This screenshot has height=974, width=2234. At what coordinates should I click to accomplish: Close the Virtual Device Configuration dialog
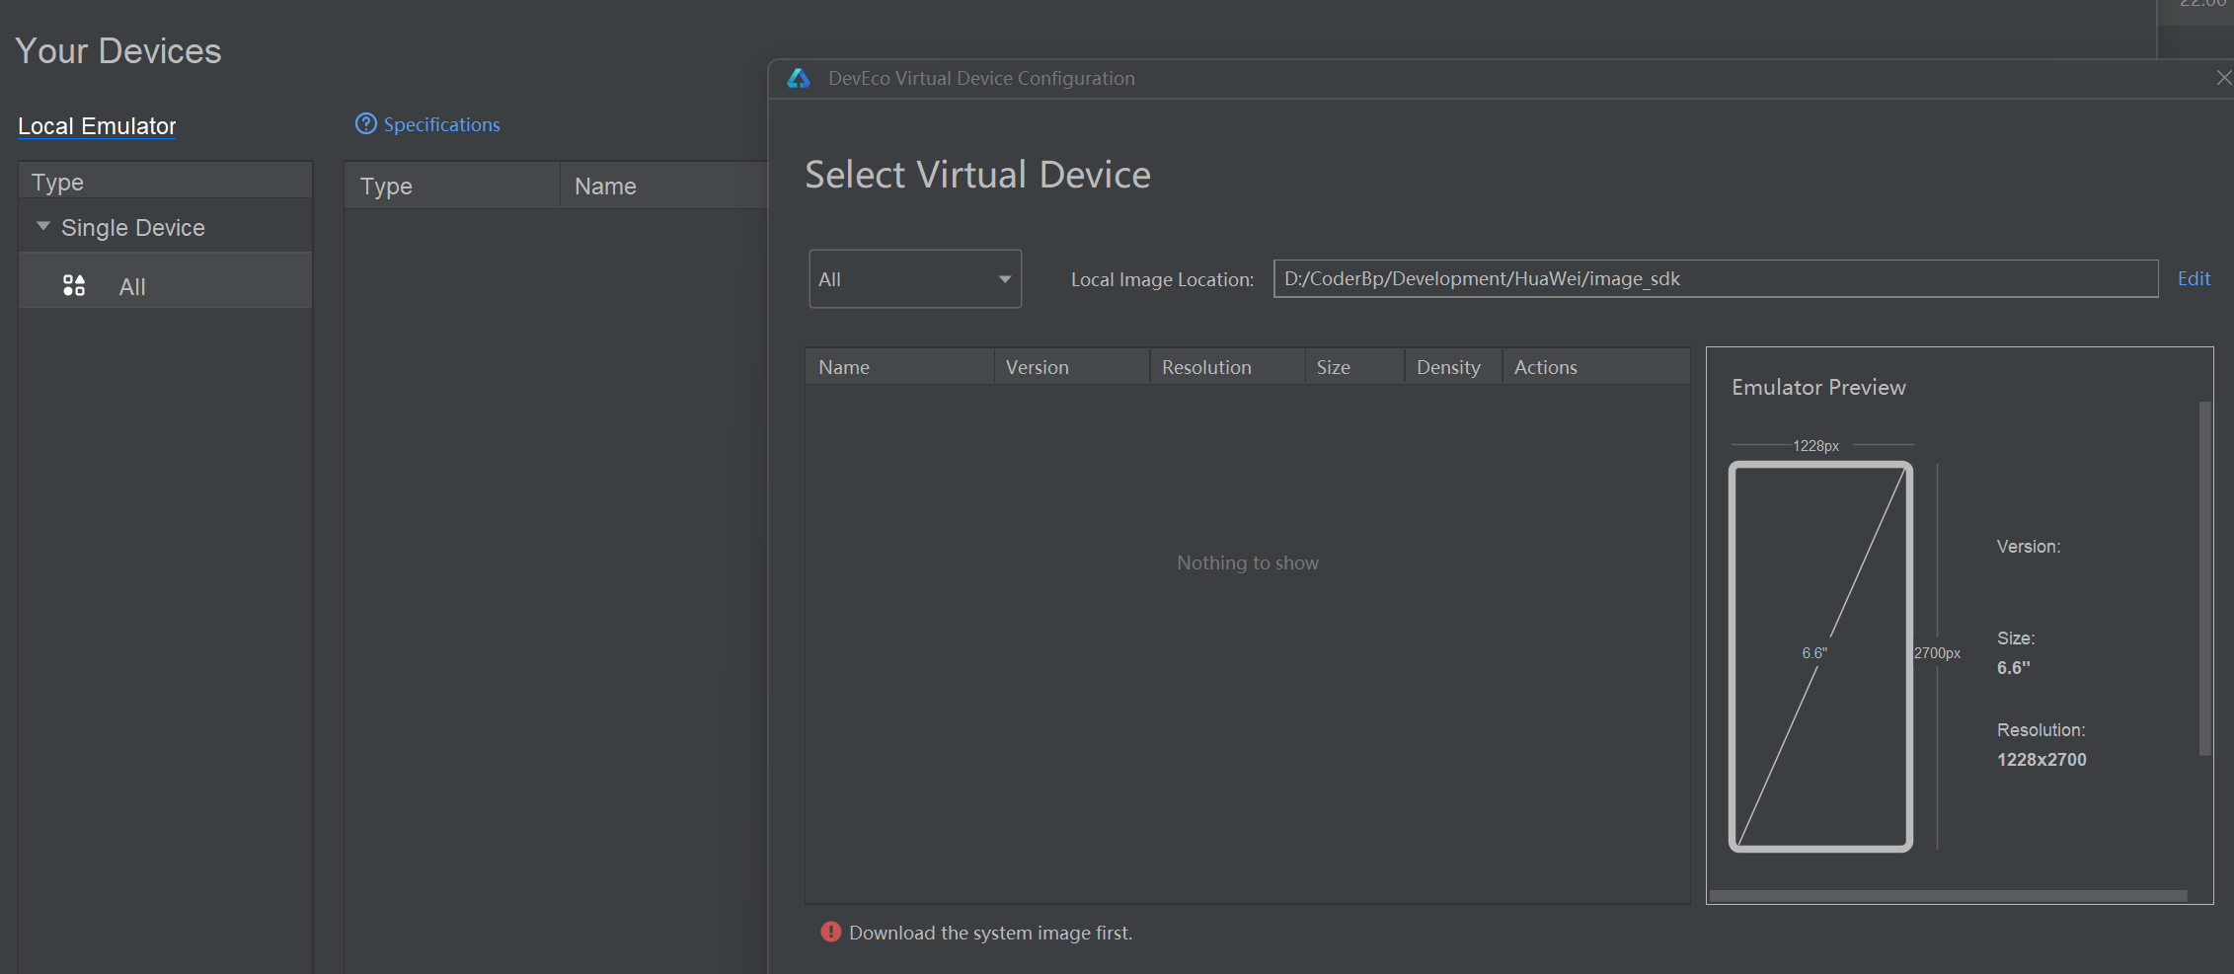click(x=2223, y=78)
